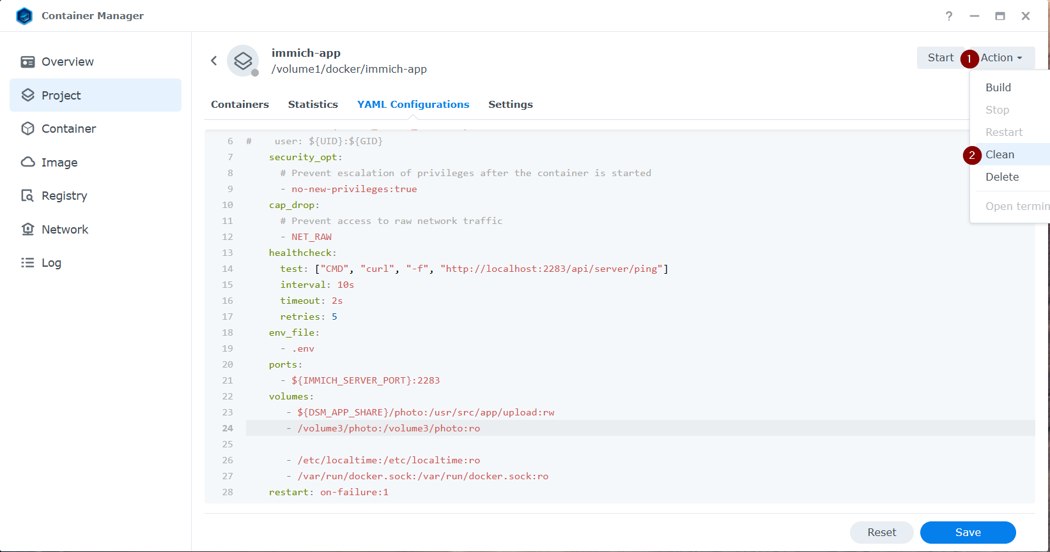
Task: Click the Registry search icon
Action: pos(27,195)
